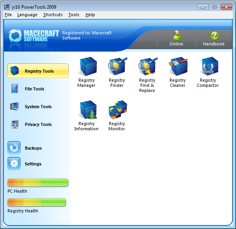Switch to Privacy Tools category
236x229 pixels.
tap(38, 124)
